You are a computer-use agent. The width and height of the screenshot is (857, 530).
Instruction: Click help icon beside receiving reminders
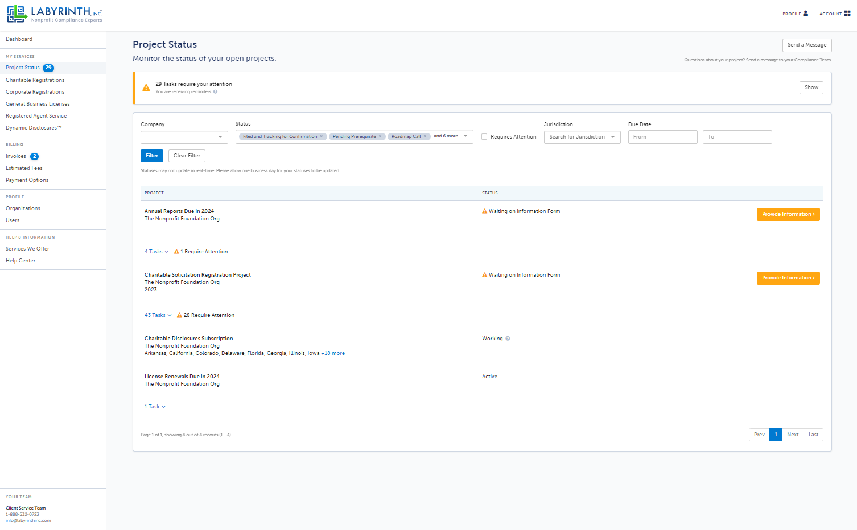215,91
